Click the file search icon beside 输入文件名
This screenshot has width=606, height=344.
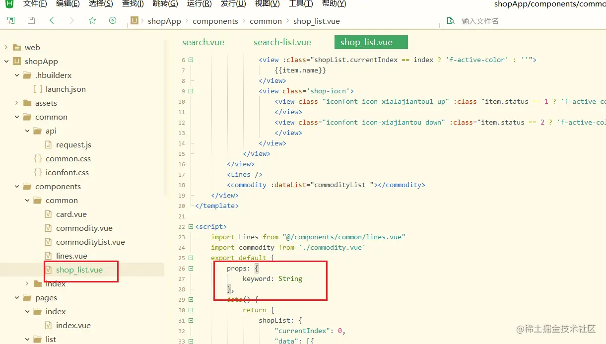pyautogui.click(x=451, y=21)
